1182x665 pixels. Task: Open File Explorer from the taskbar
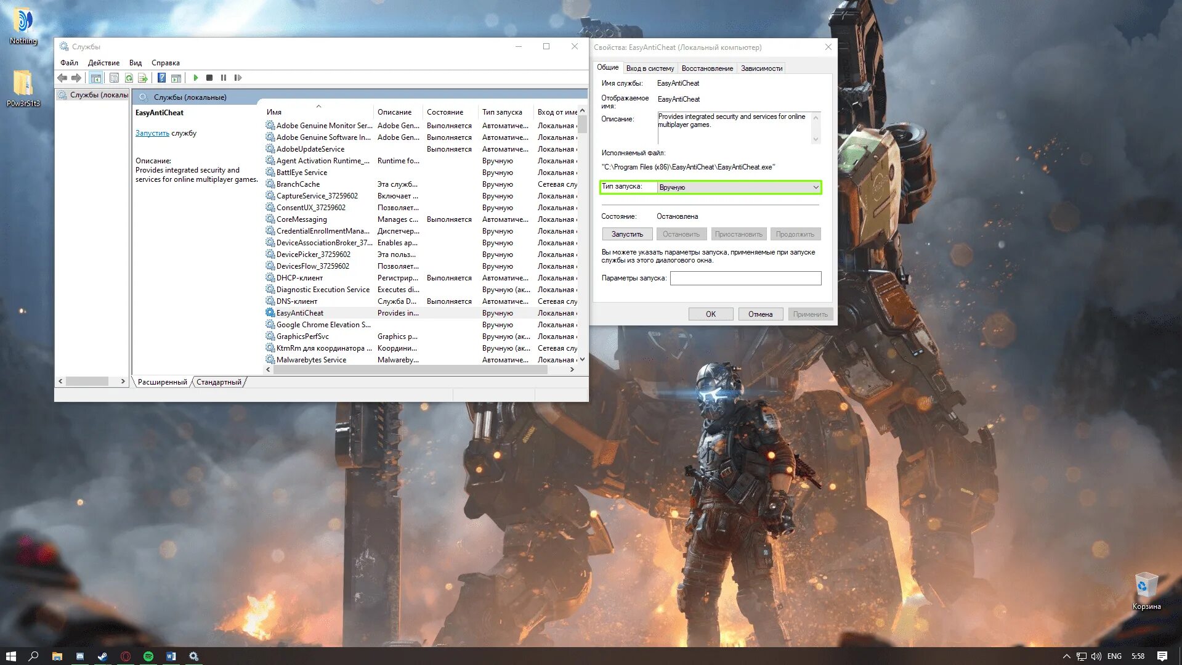pyautogui.click(x=57, y=656)
